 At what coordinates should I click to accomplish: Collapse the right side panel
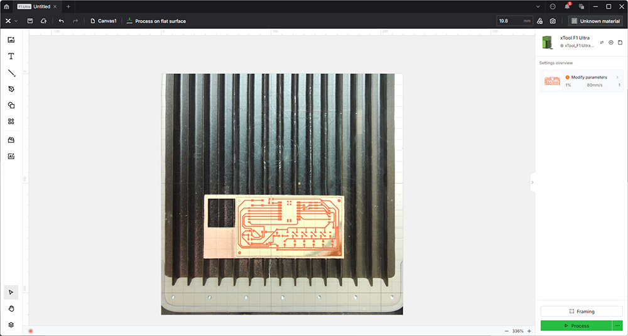point(533,182)
